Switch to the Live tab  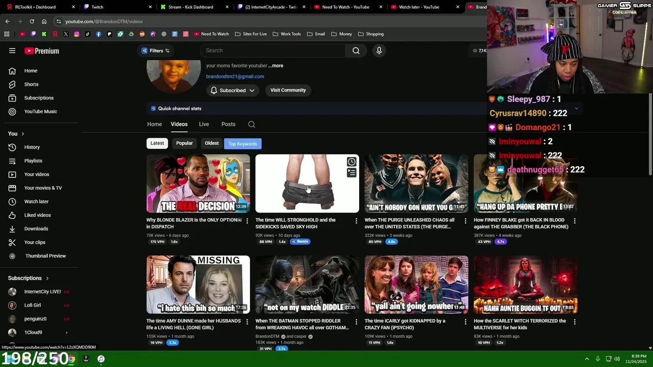click(x=204, y=124)
